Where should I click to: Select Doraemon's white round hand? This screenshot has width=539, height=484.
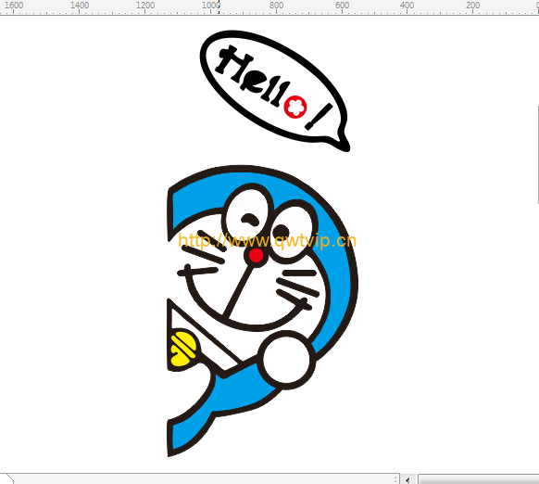click(286, 360)
